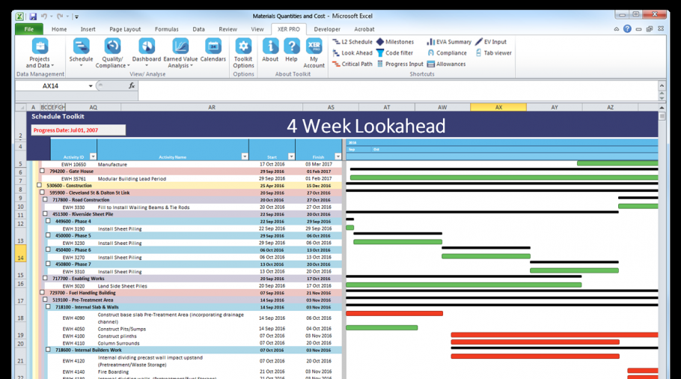Open the Allowances shortcut
The image size is (681, 379).
pos(446,64)
